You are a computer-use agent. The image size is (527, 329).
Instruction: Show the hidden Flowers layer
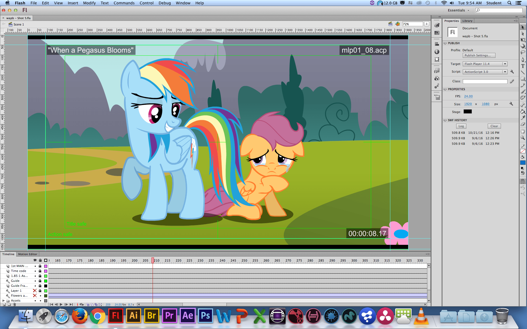pos(35,296)
